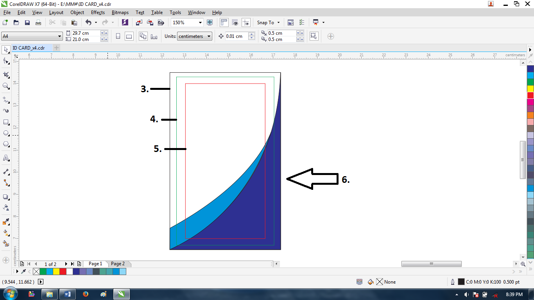Select the Shape tool

tap(5, 62)
